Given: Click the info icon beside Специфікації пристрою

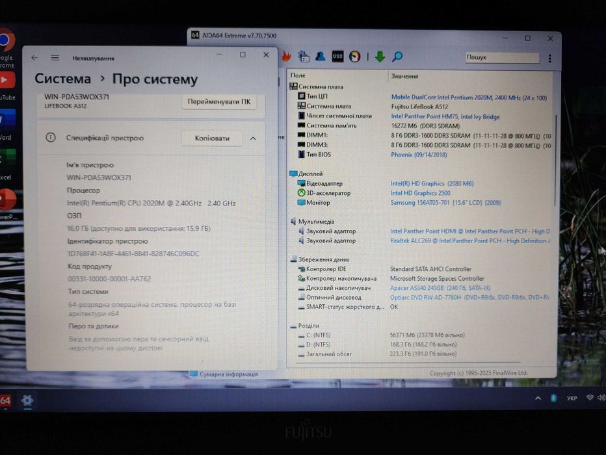Looking at the screenshot, I should click(x=51, y=138).
